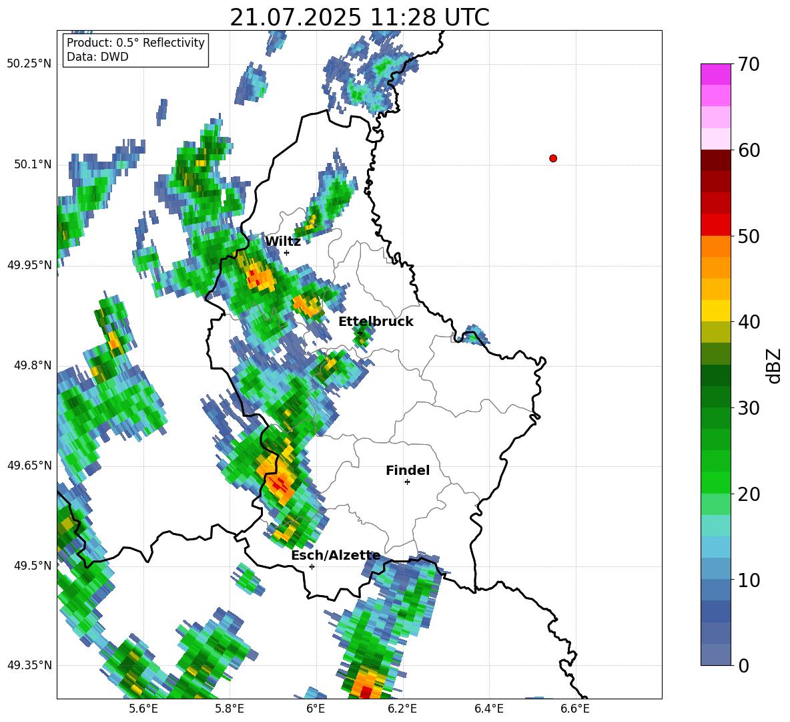This screenshot has width=790, height=722.
Task: Click the 20 value on colorbar
Action: [x=748, y=494]
